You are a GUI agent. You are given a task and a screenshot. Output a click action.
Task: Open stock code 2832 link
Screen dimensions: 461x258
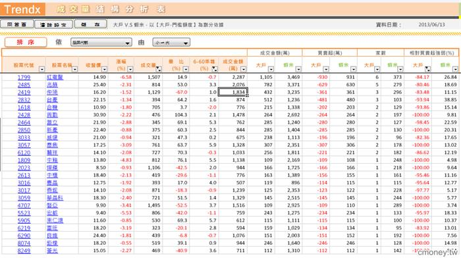pos(24,100)
